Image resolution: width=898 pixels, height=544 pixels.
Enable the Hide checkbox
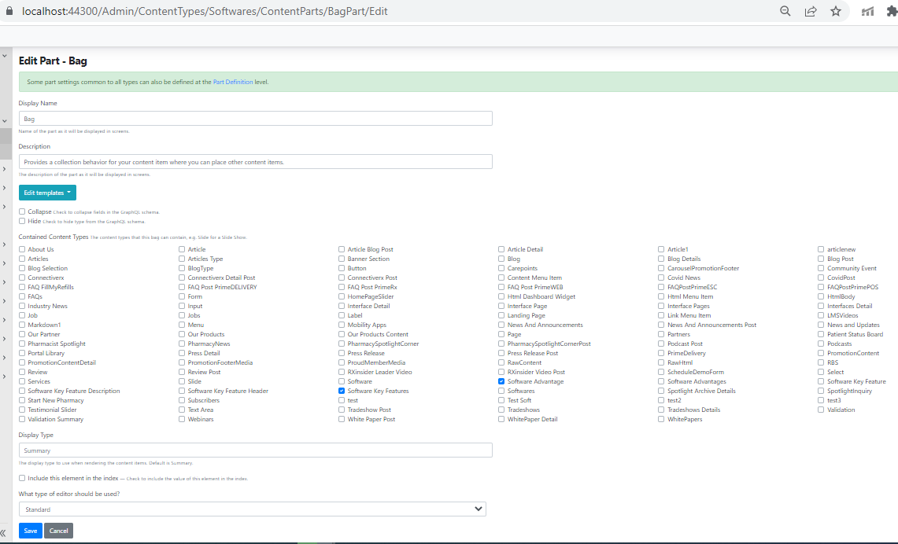pos(22,221)
